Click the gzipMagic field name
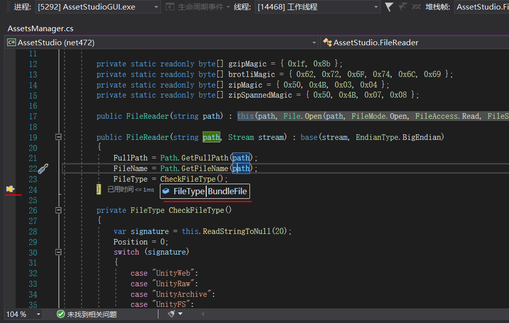The image size is (509, 323). point(247,64)
